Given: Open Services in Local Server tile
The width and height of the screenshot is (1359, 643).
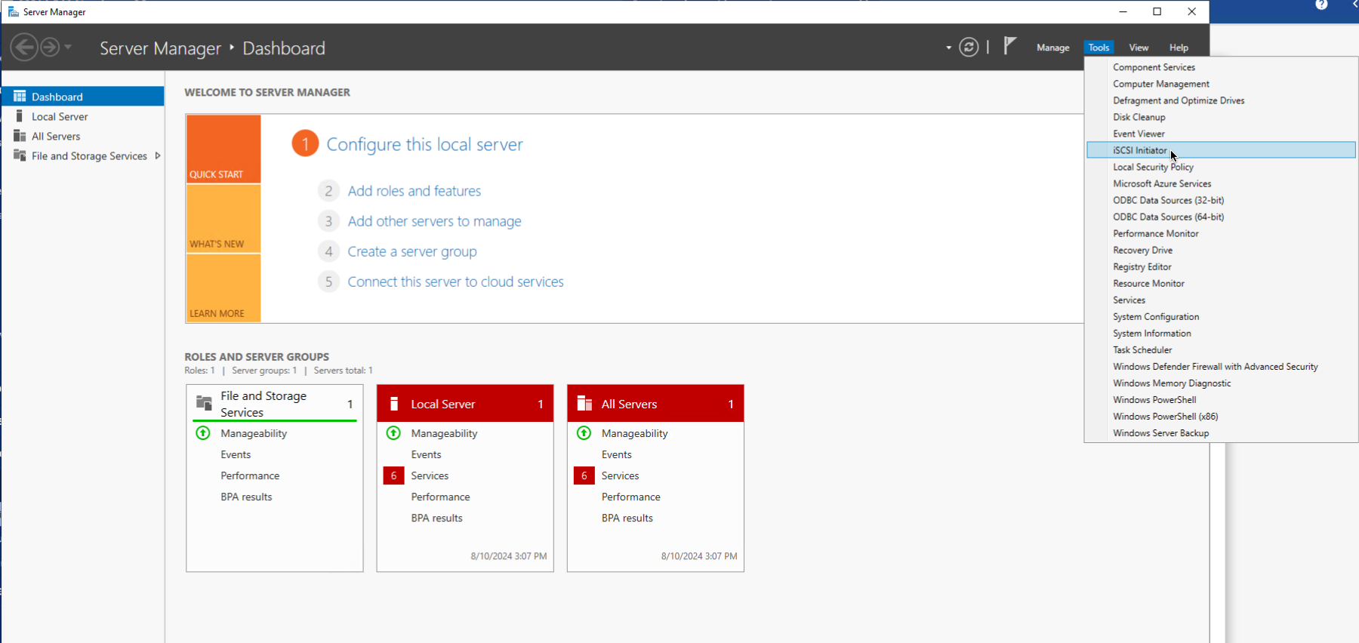Looking at the screenshot, I should (430, 475).
